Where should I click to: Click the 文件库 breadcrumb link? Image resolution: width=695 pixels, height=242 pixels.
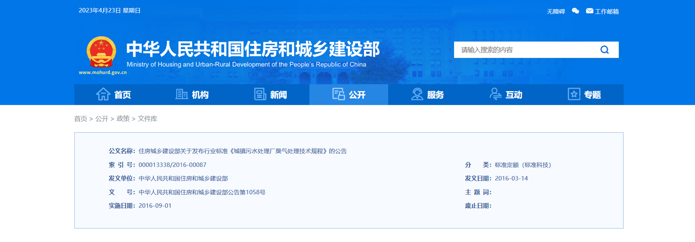tap(147, 119)
